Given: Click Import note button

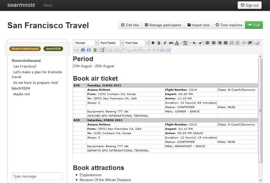Looking at the screenshot, I should point(198,25).
